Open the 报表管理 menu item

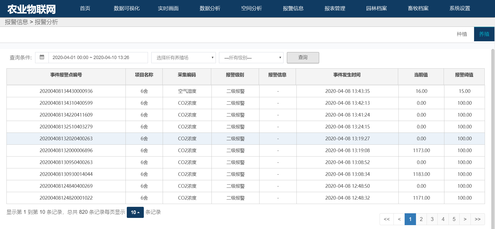point(335,9)
